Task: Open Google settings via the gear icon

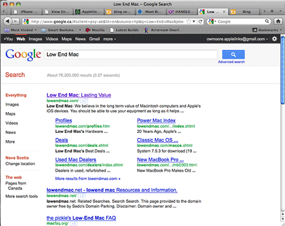Action: (x=274, y=39)
